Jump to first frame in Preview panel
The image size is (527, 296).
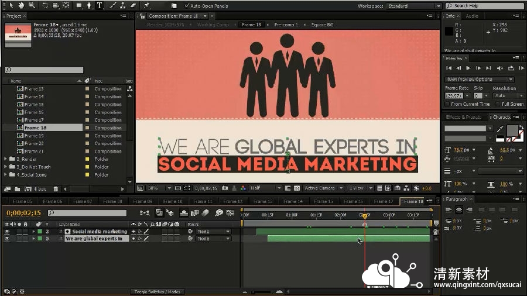pyautogui.click(x=449, y=68)
